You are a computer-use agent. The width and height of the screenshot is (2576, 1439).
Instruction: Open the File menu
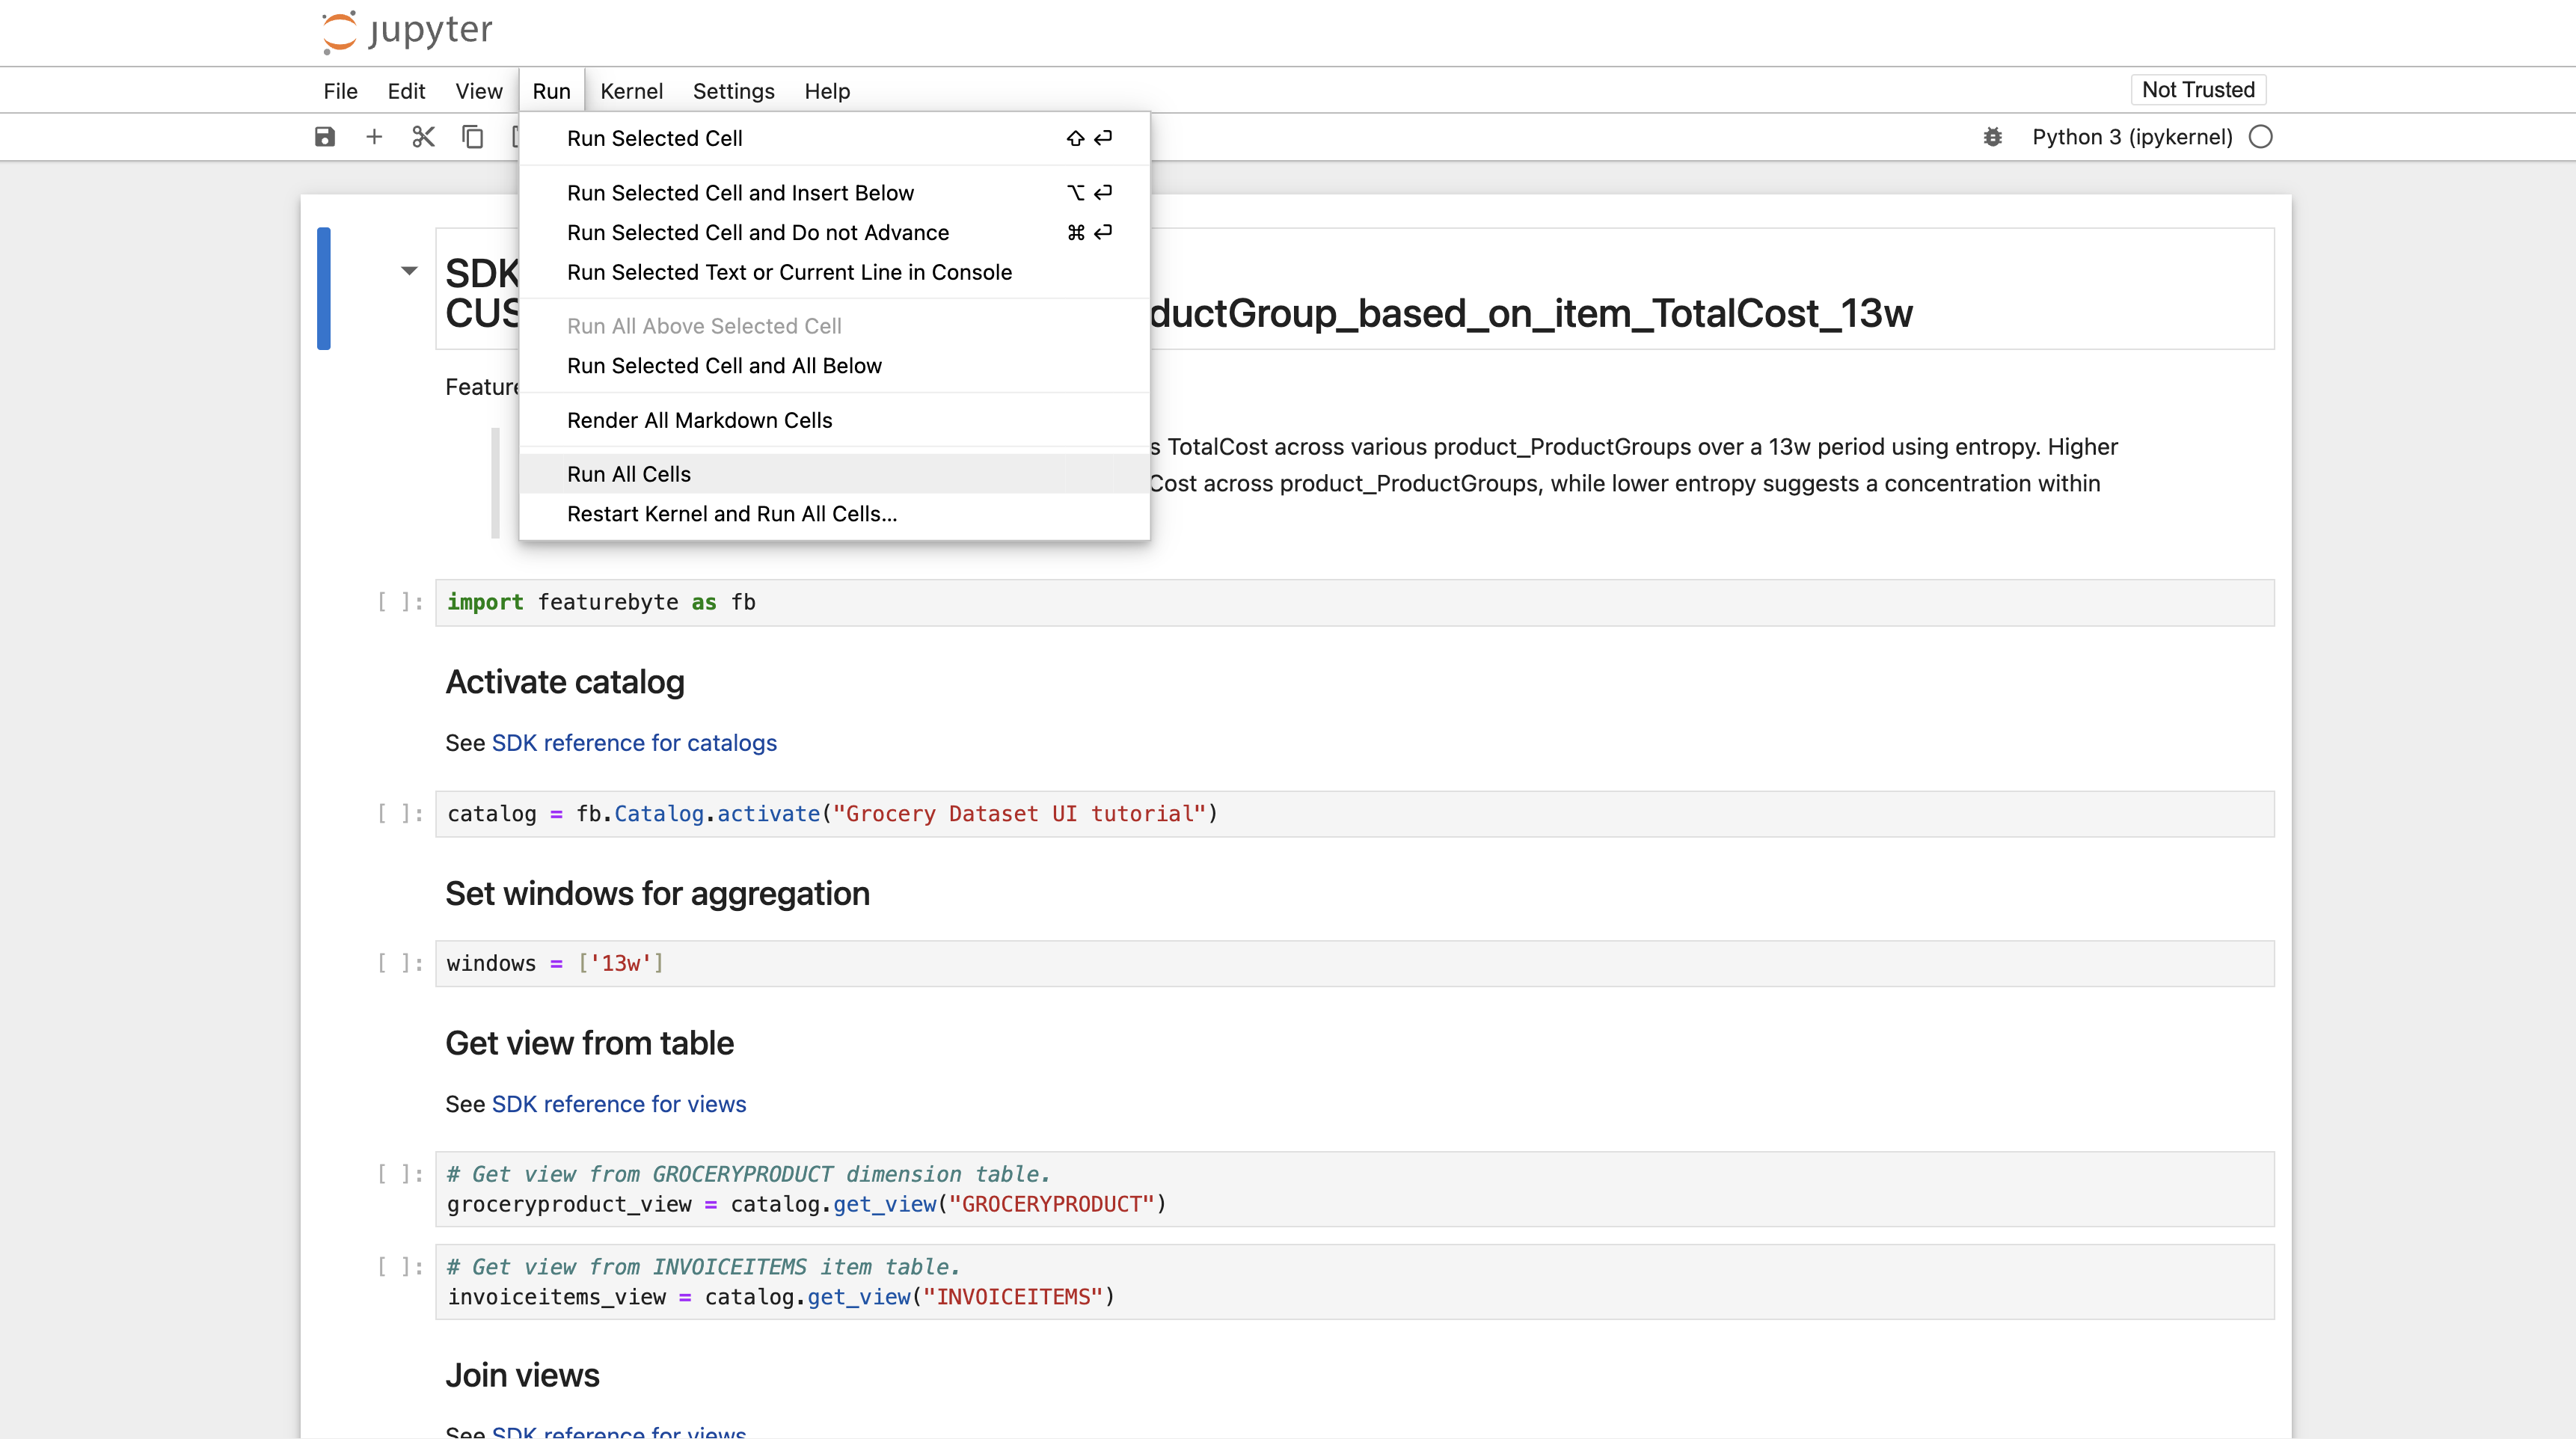340,91
